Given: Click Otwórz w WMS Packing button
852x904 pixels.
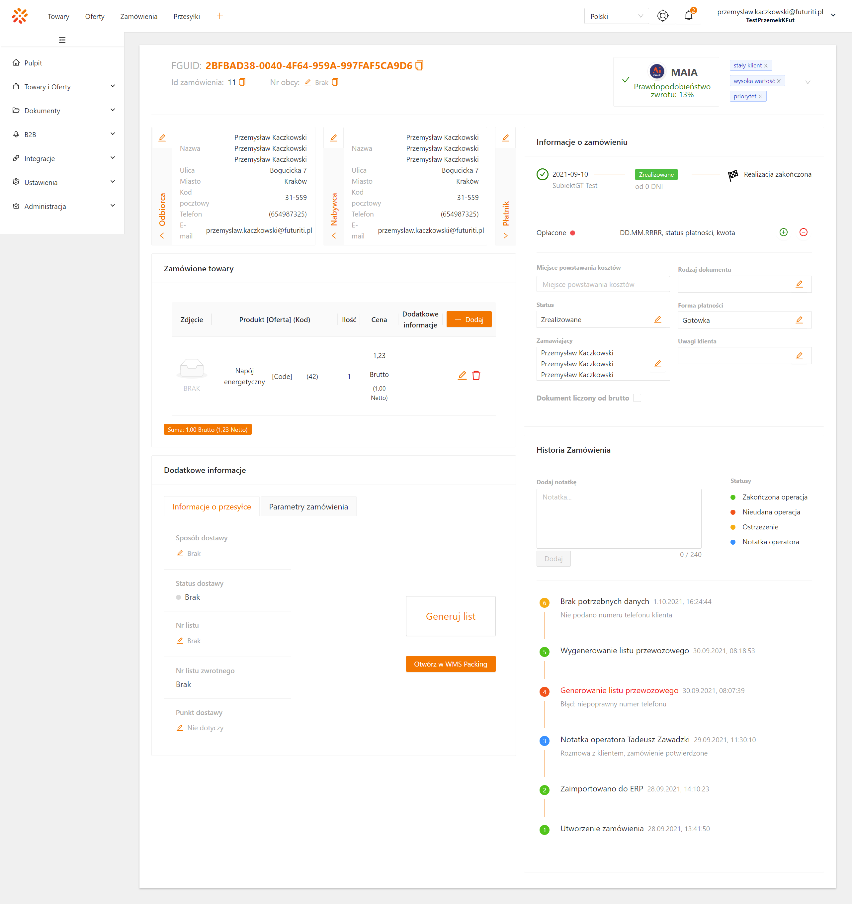Looking at the screenshot, I should [450, 664].
